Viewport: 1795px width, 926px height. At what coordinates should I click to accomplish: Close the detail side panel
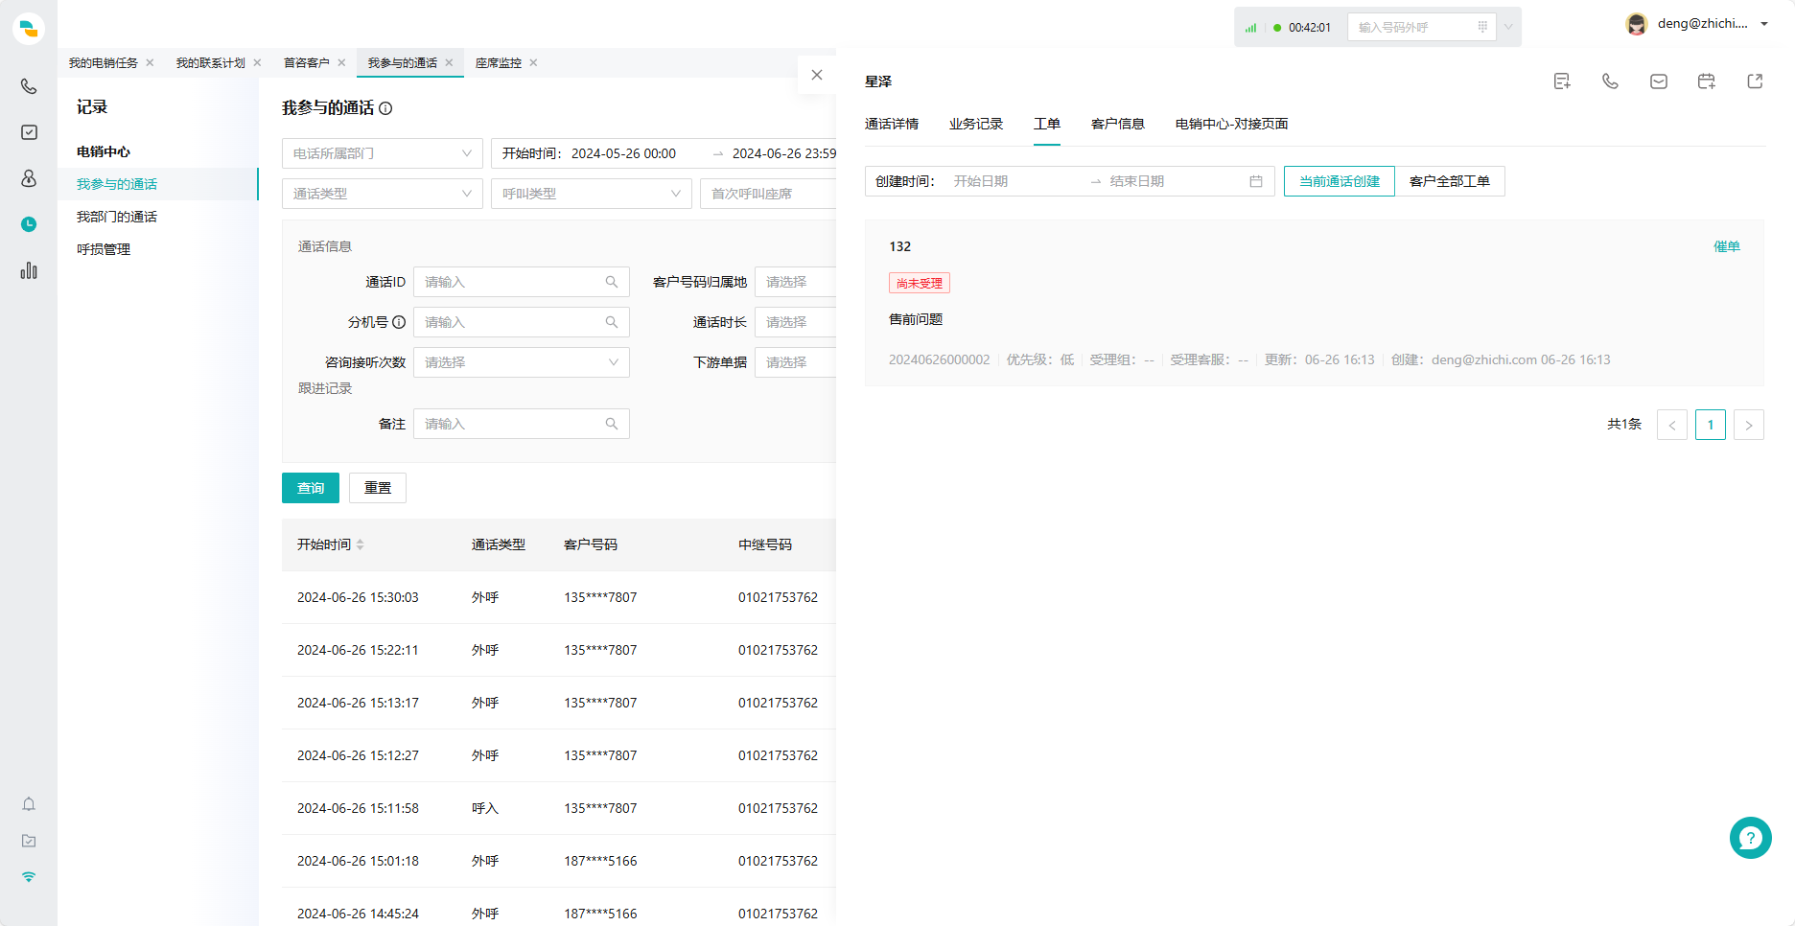point(817,75)
